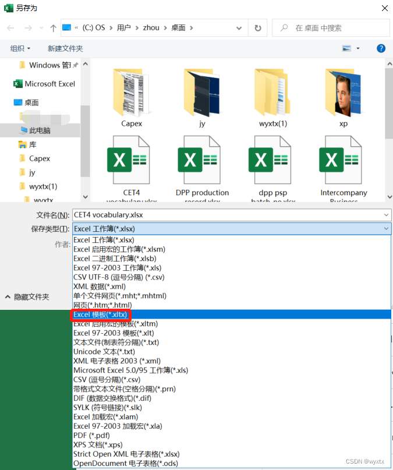Click navigation pane scroll up arrow
393x470 pixels.
[x=86, y=64]
